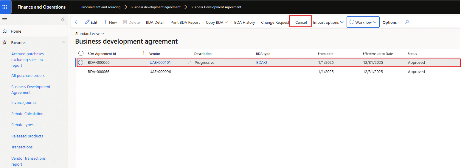Viewport: 461px width, 168px height.
Task: Click the back arrow in toolbar
Action: point(77,22)
